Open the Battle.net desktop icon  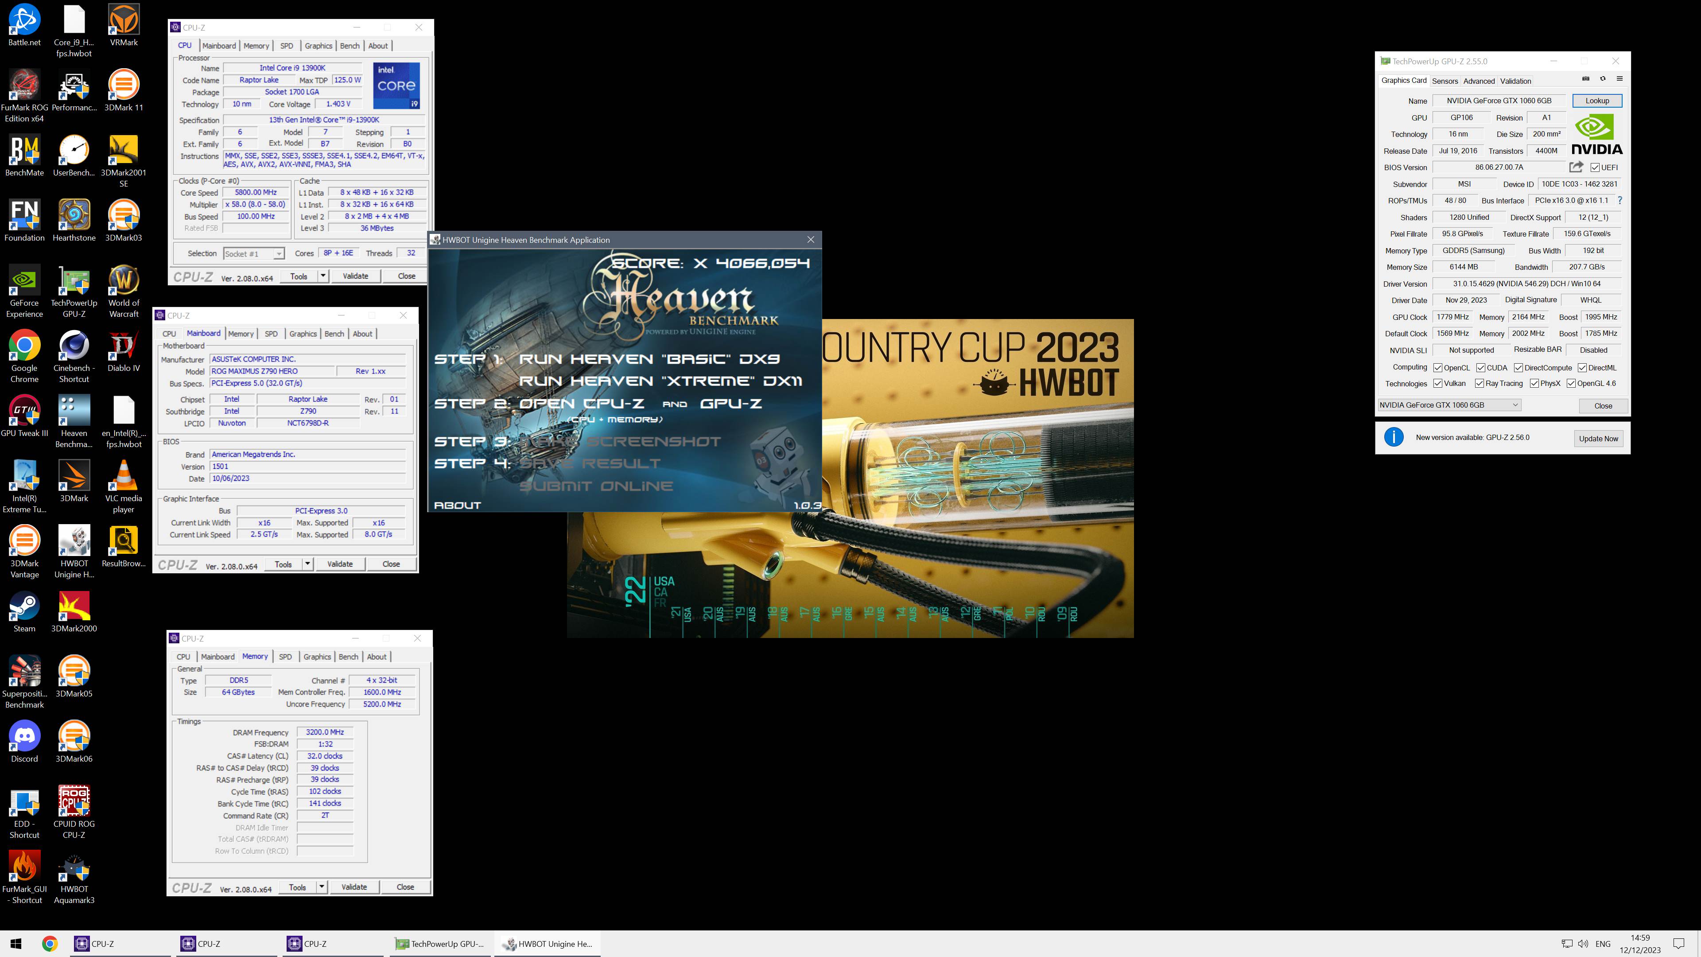(x=24, y=25)
